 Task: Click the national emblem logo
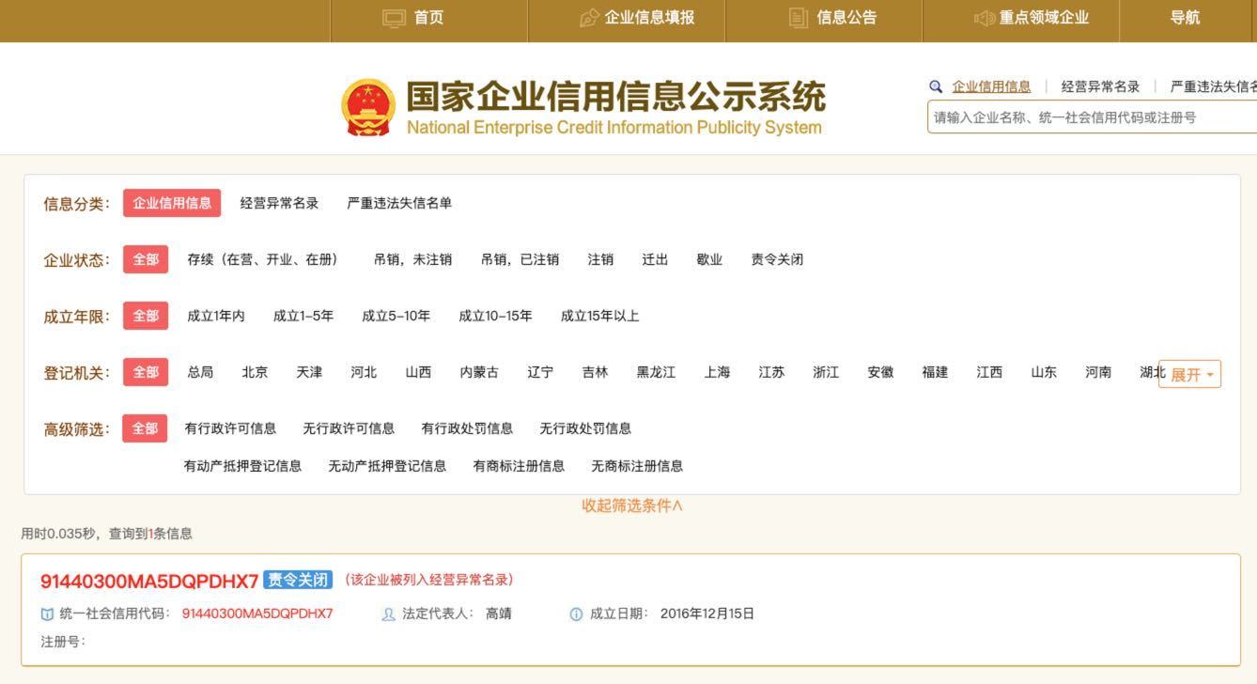[x=368, y=108]
